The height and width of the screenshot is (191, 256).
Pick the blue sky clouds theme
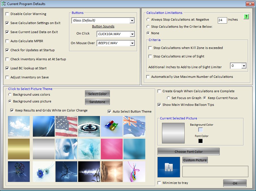19,126
